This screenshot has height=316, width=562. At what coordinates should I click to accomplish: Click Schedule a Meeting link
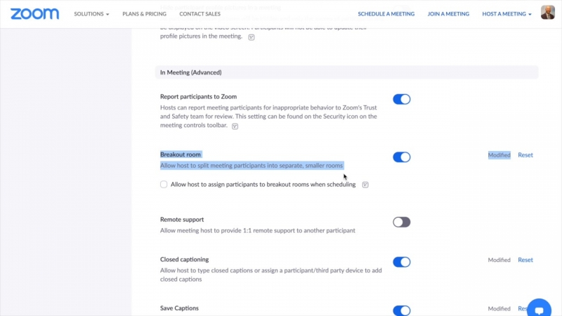point(386,14)
